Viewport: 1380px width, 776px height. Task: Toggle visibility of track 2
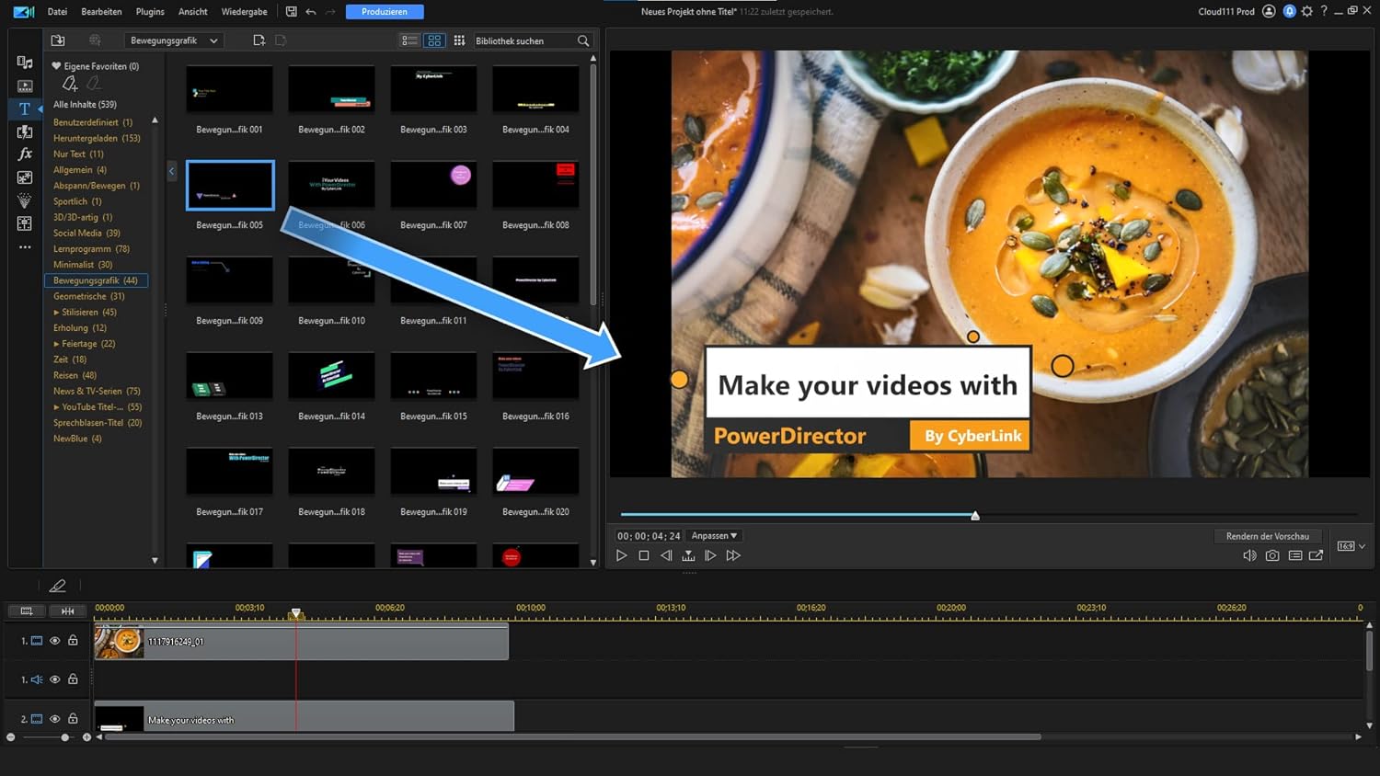click(55, 719)
